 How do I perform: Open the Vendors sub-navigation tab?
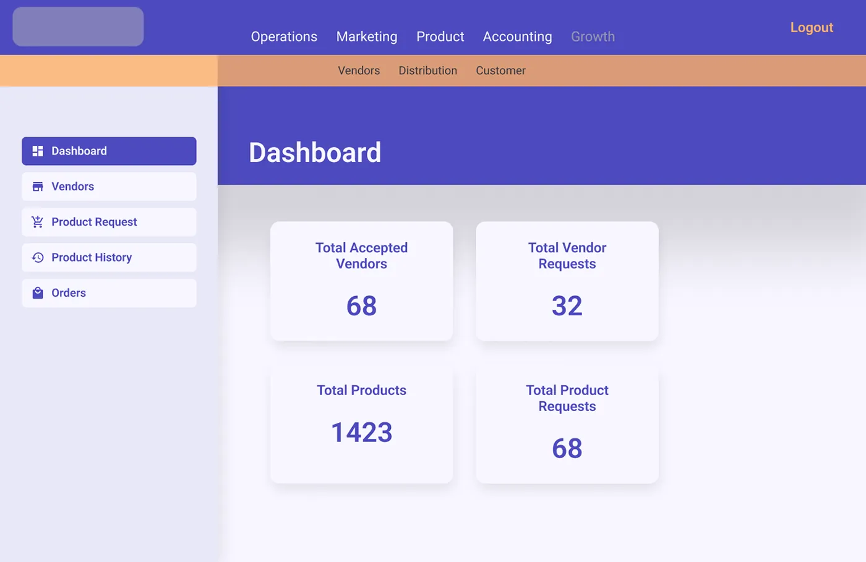tap(359, 70)
